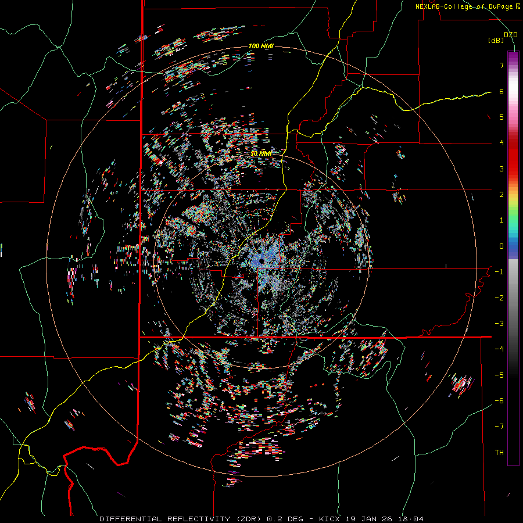Viewport: 523px width, 523px height.
Task: Click the TH threshold label on legend
Action: tap(499, 453)
